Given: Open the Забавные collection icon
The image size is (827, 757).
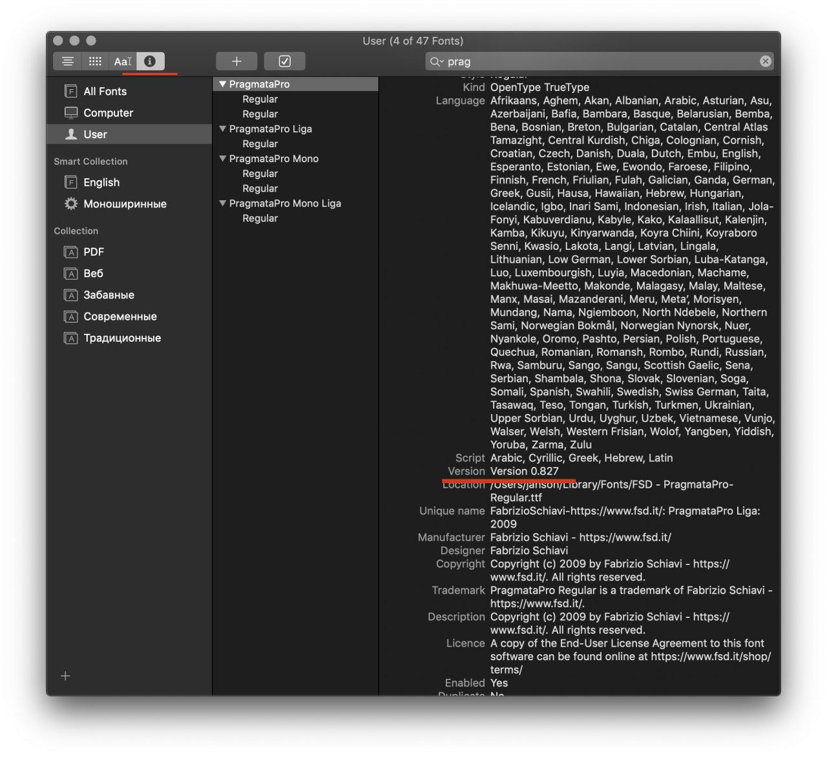Looking at the screenshot, I should pyautogui.click(x=71, y=295).
